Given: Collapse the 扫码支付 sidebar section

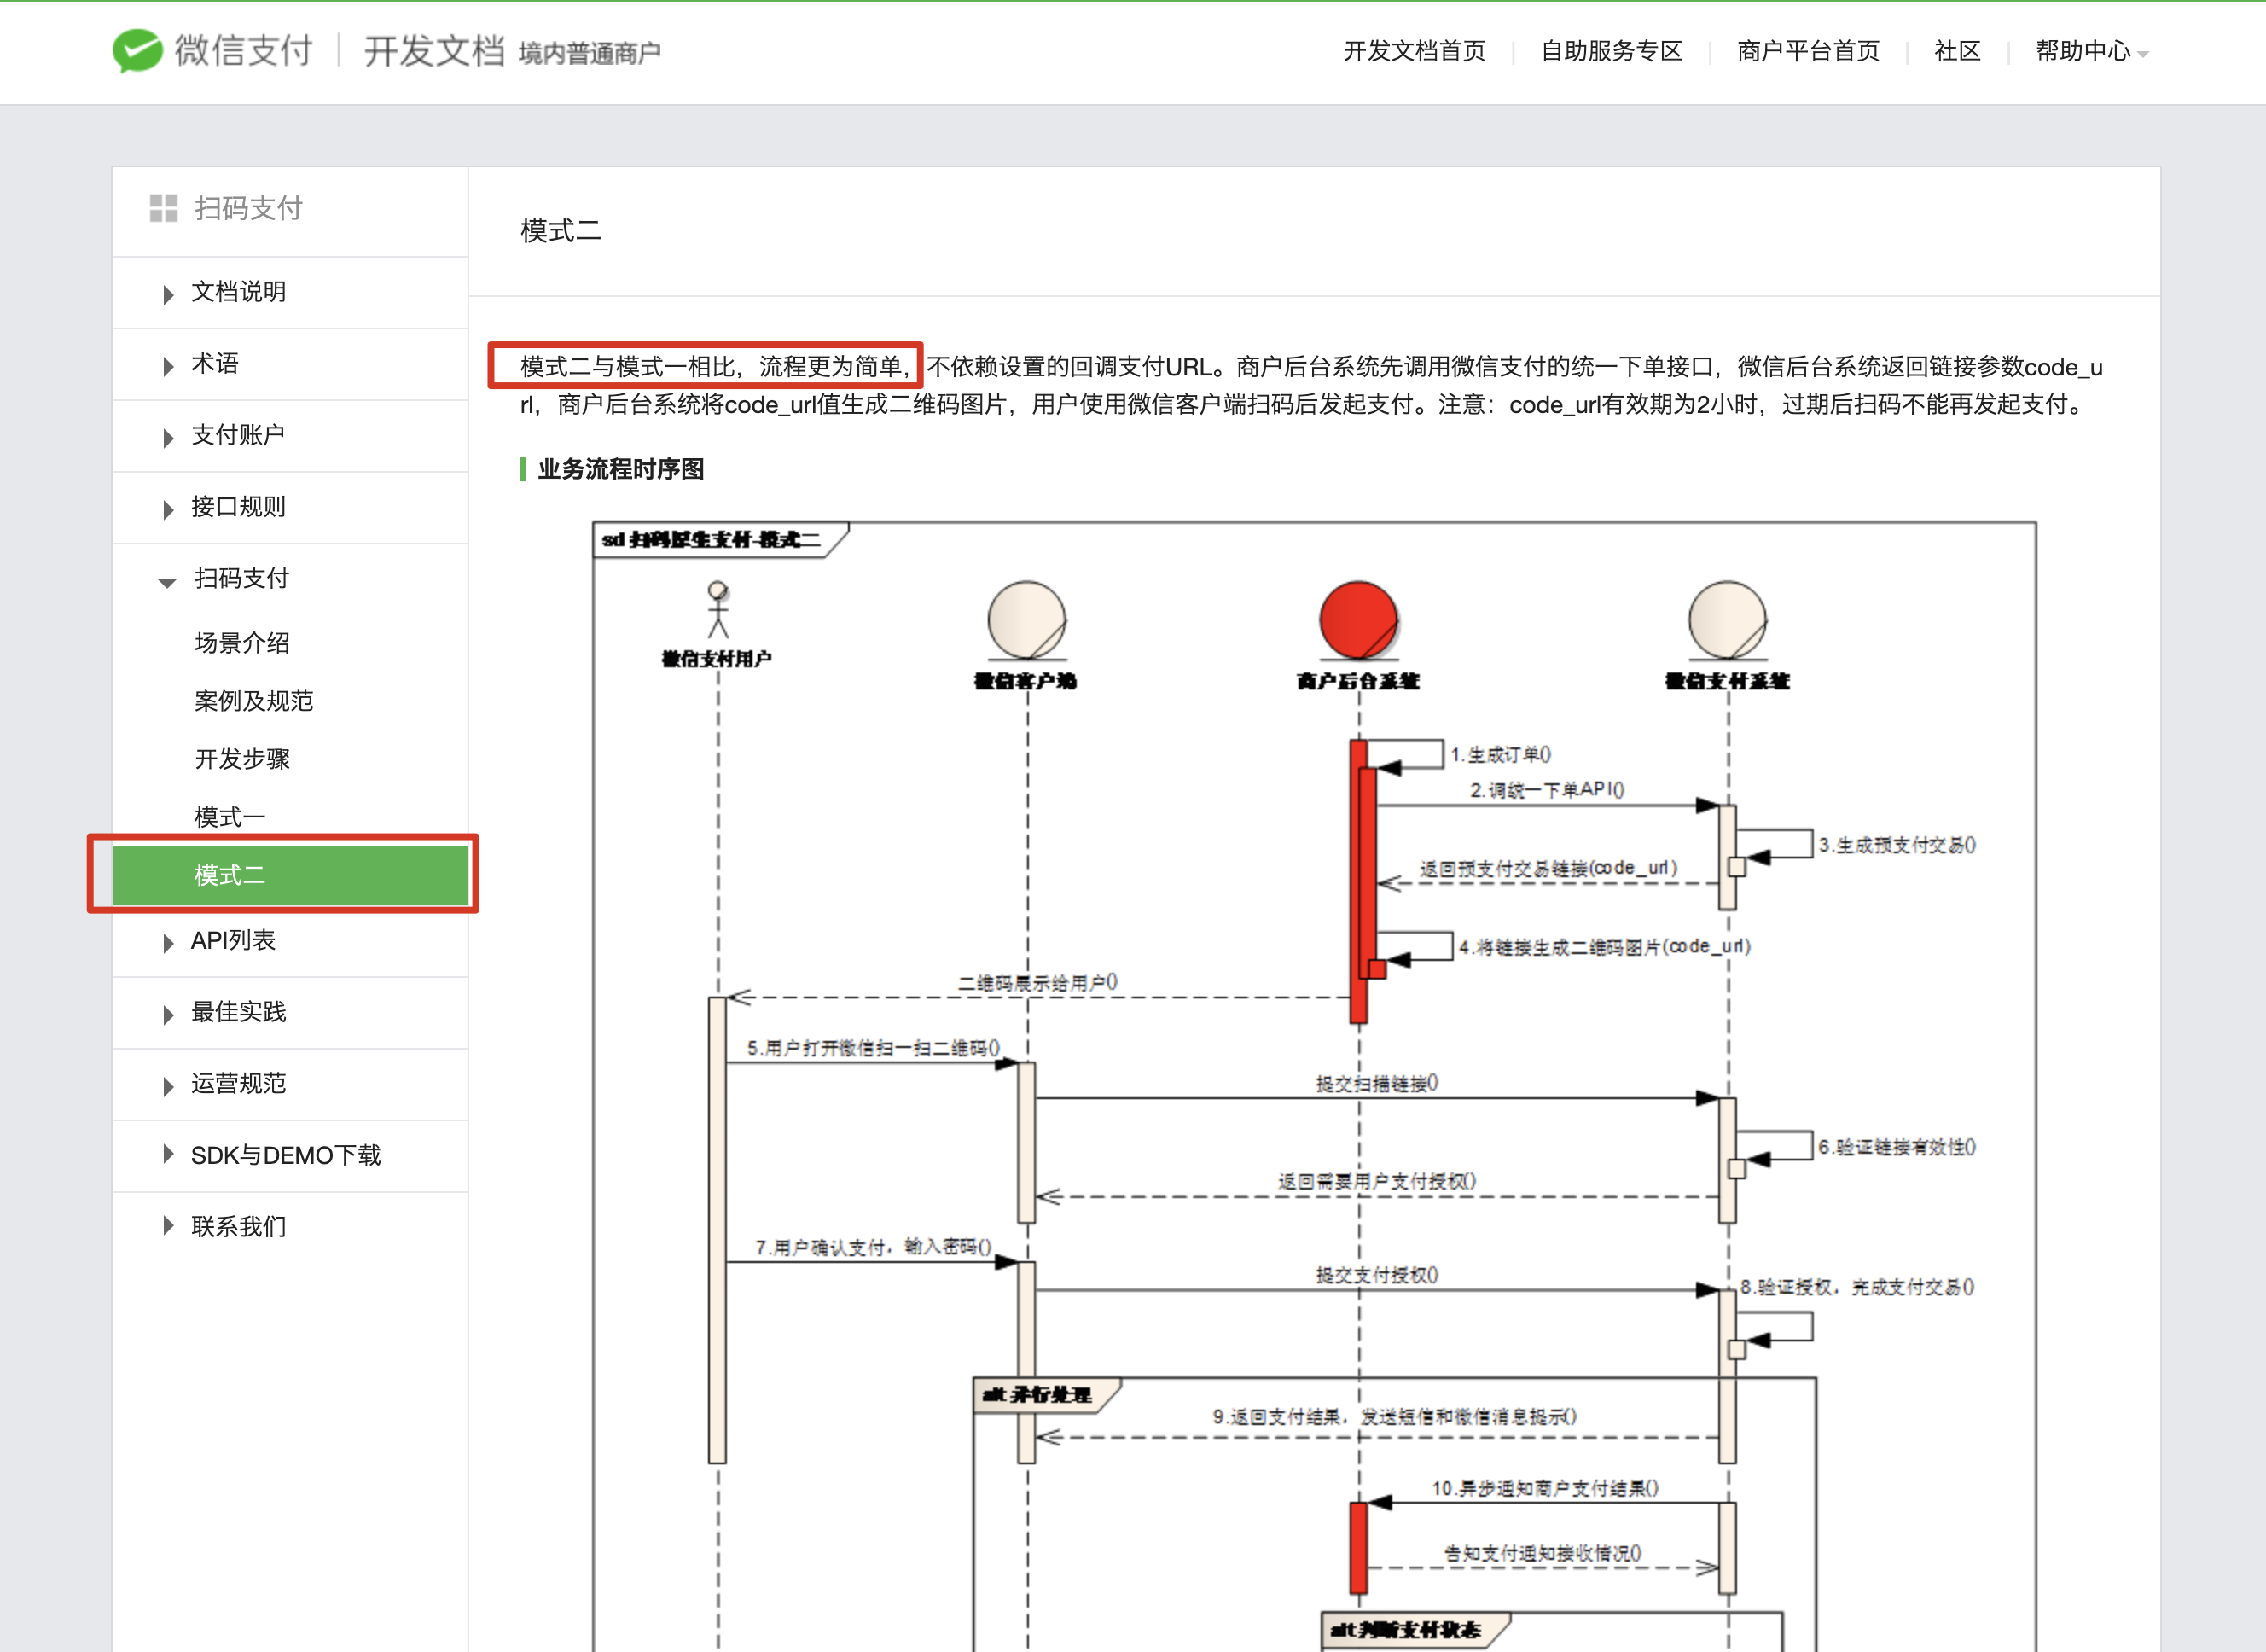Looking at the screenshot, I should click(241, 579).
